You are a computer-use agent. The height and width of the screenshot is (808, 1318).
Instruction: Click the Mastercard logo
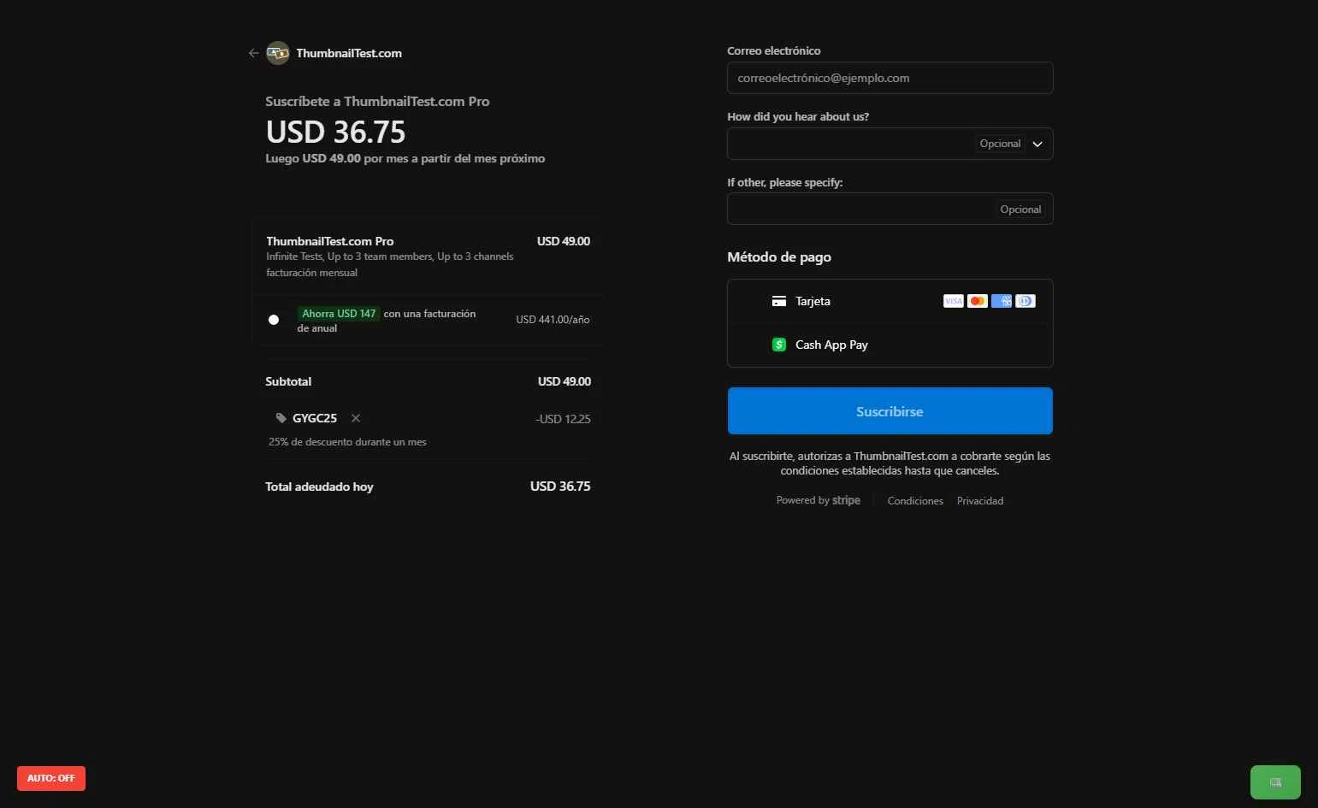[978, 301]
